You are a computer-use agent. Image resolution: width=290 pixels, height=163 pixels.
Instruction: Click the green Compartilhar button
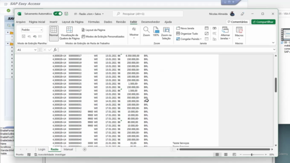click(263, 22)
